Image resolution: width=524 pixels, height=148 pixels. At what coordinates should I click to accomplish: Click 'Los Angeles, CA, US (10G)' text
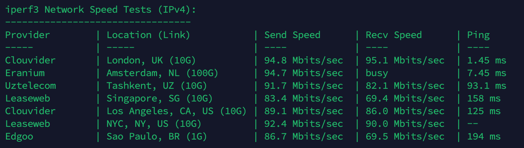point(176,111)
